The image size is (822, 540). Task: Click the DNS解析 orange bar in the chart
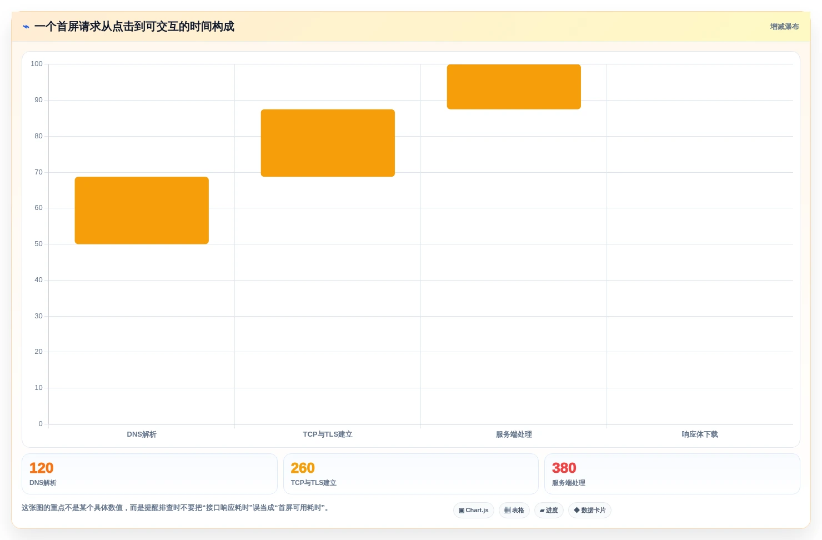tap(142, 211)
